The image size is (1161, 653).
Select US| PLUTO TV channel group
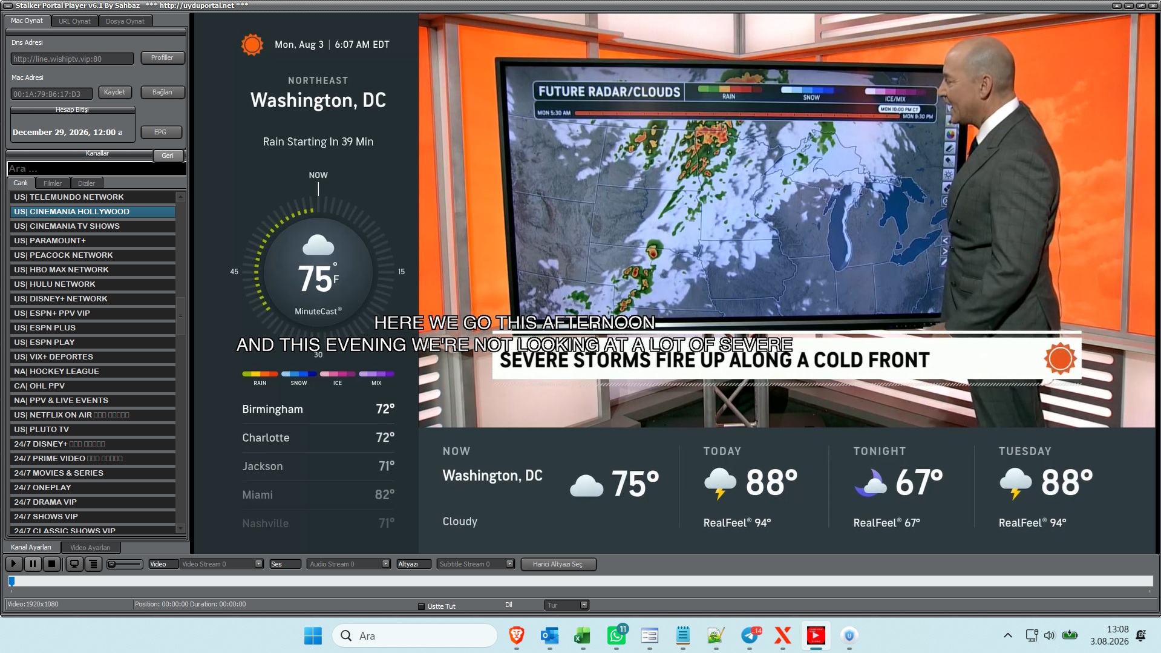(93, 430)
